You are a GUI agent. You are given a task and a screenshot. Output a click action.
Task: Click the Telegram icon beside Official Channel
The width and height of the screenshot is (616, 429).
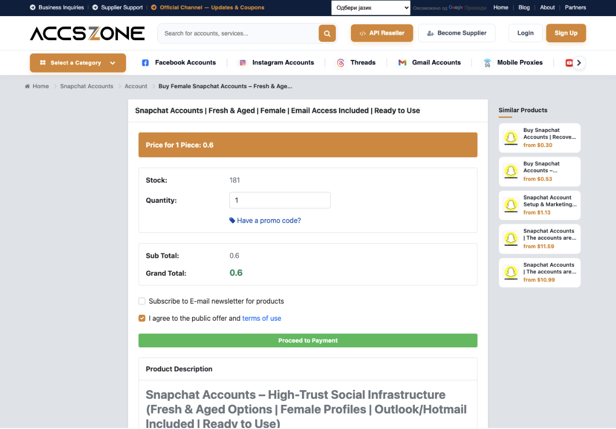point(154,8)
